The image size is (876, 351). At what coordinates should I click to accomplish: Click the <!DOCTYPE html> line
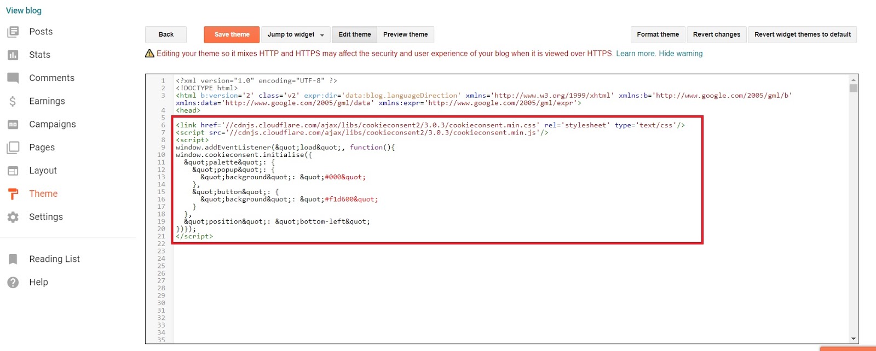[206, 88]
